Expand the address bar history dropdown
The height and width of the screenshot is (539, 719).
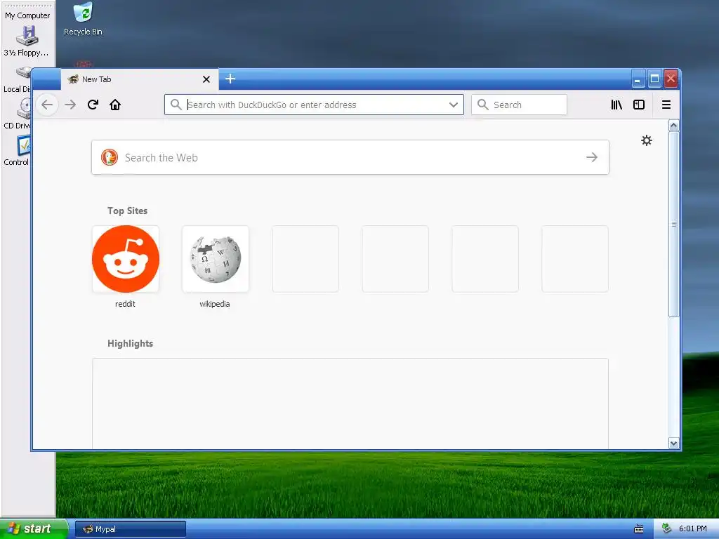click(454, 105)
